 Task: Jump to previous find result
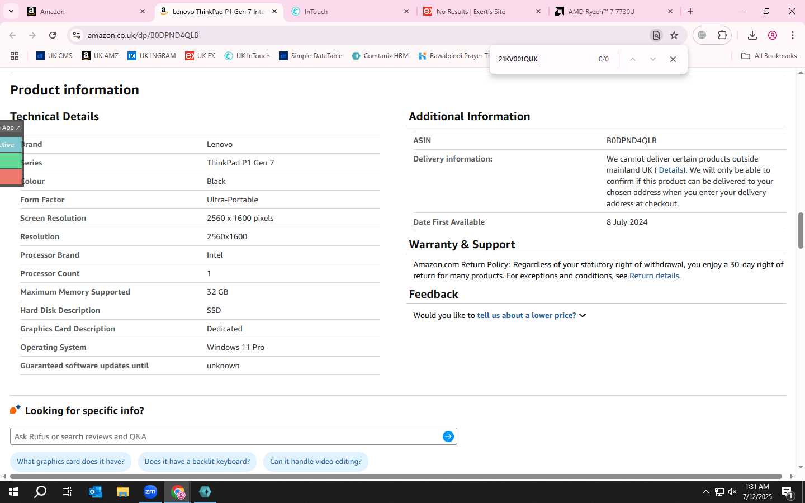633,59
